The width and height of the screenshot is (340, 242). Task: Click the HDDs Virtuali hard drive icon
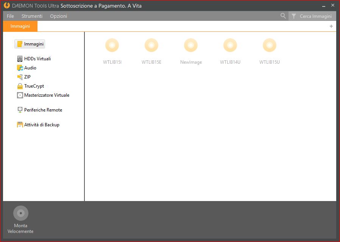pyautogui.click(x=20, y=59)
